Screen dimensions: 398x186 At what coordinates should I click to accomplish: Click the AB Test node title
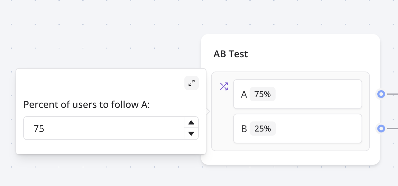point(231,54)
